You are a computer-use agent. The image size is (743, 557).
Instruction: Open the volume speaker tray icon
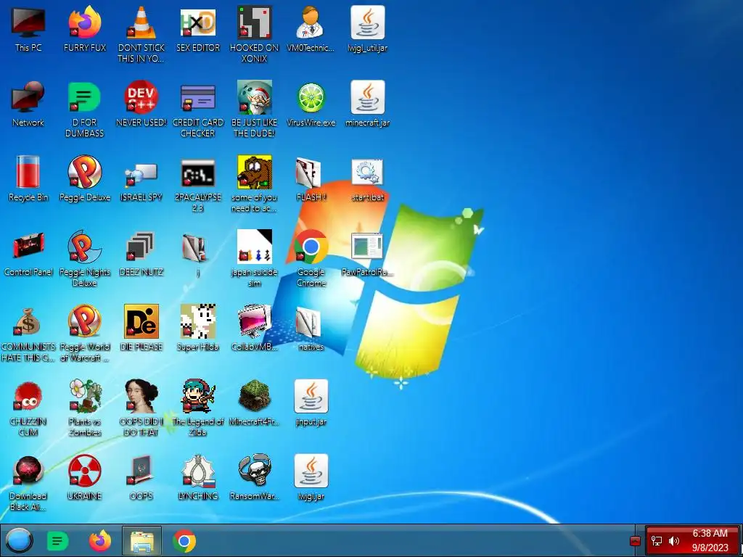[674, 541]
